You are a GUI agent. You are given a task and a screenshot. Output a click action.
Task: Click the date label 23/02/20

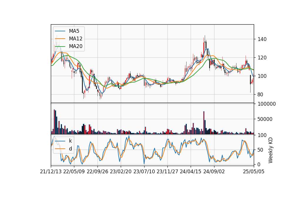tap(121, 172)
